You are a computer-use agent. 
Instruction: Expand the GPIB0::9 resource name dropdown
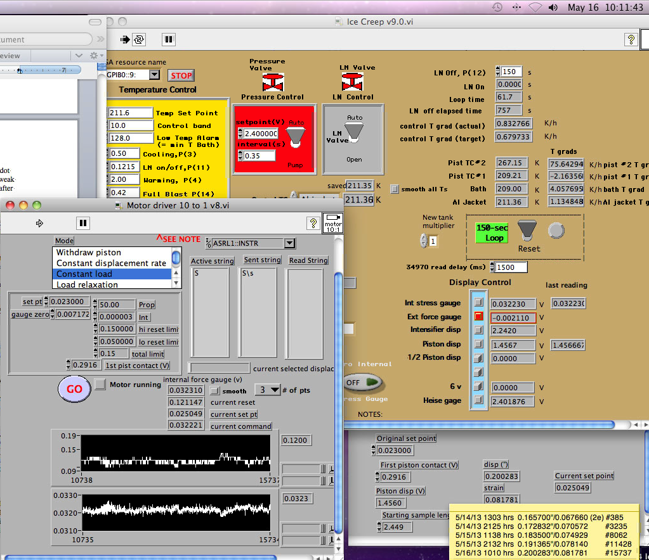(x=154, y=75)
